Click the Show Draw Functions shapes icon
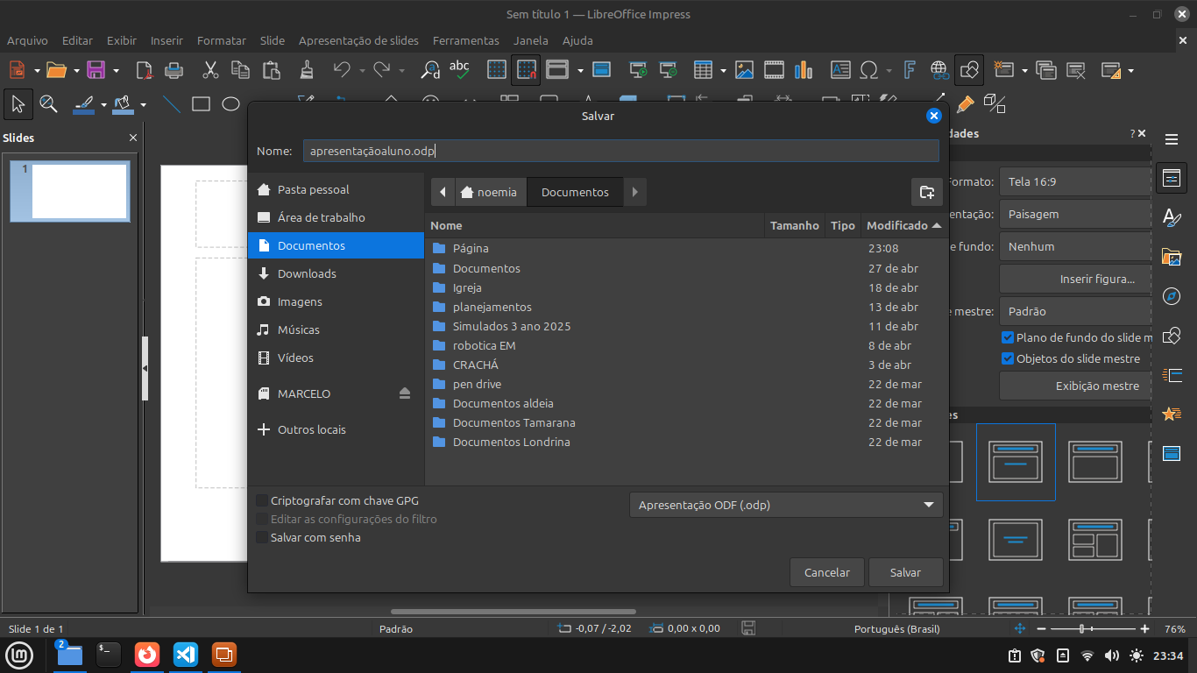 [x=969, y=70]
